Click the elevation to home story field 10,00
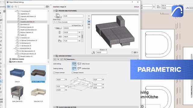This screenshot has height=108, width=193. (x=73, y=16)
